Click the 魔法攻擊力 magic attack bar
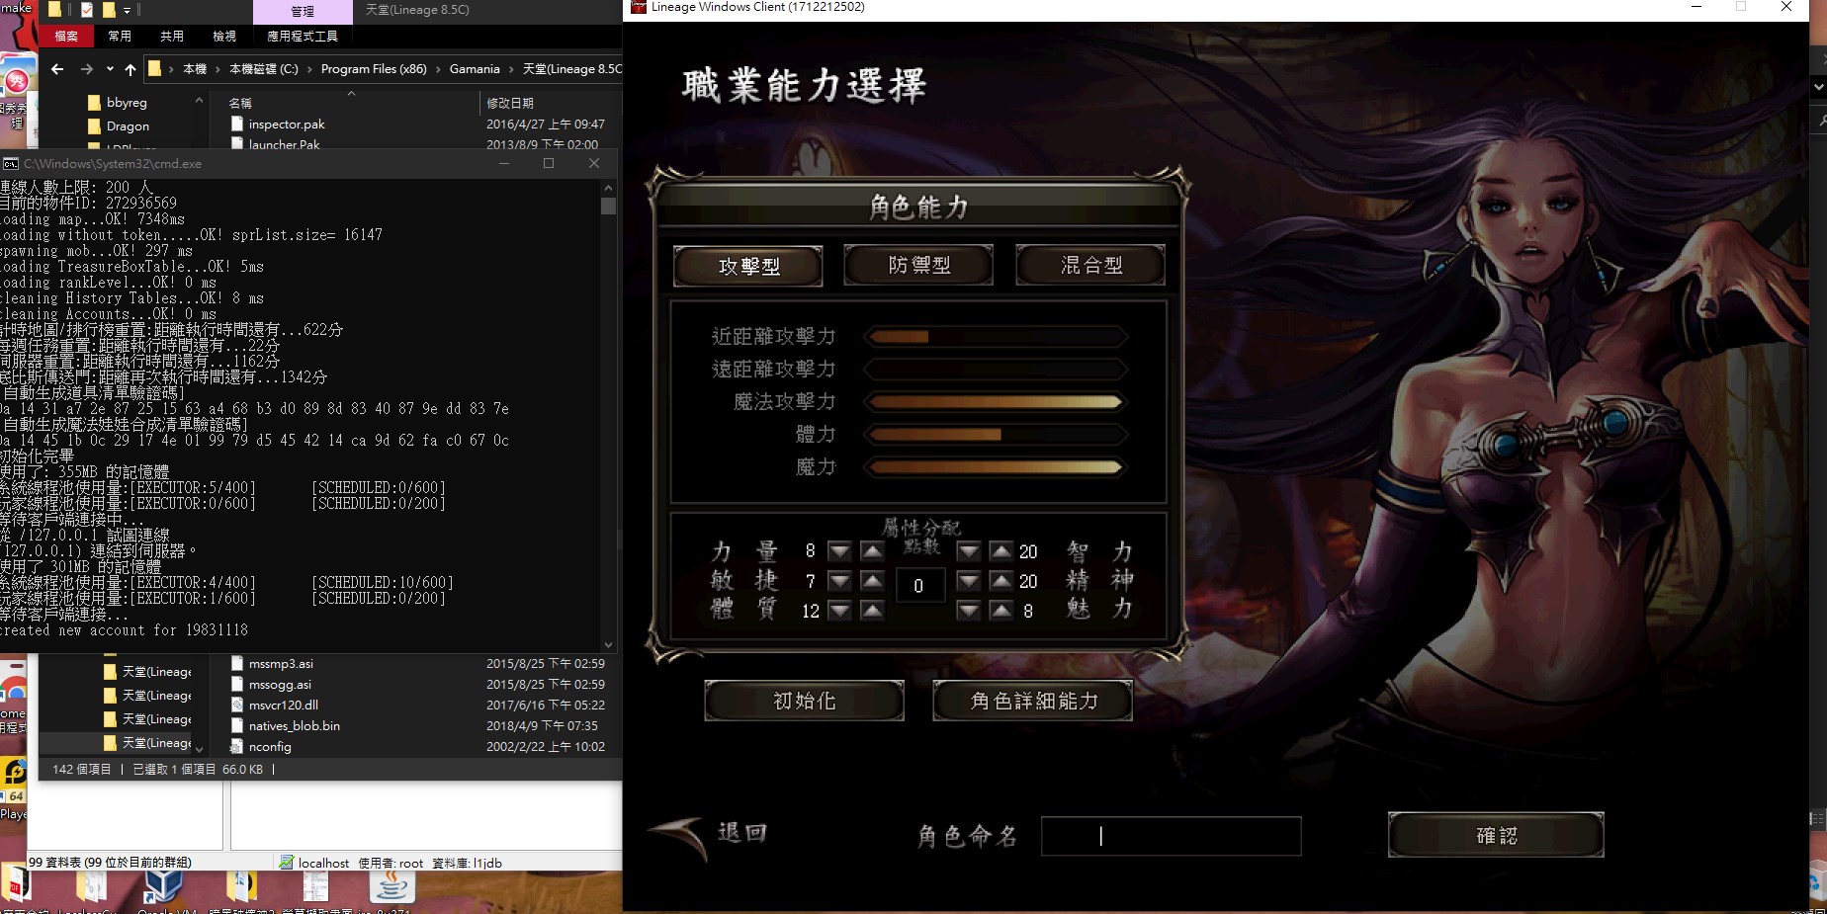 click(x=996, y=402)
